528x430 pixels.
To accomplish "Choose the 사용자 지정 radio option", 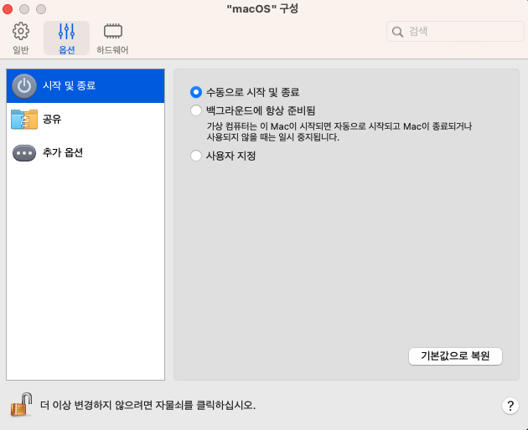I will (196, 156).
